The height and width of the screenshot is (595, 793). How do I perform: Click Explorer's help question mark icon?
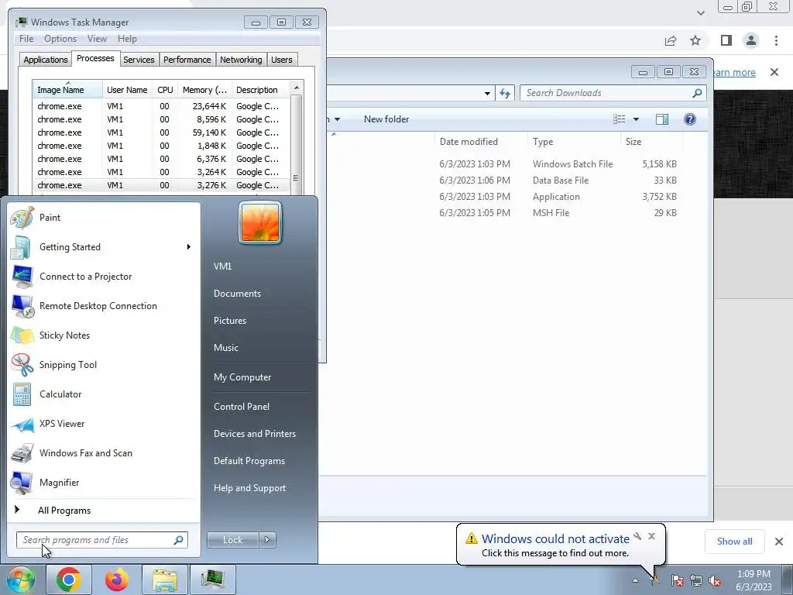(x=689, y=119)
